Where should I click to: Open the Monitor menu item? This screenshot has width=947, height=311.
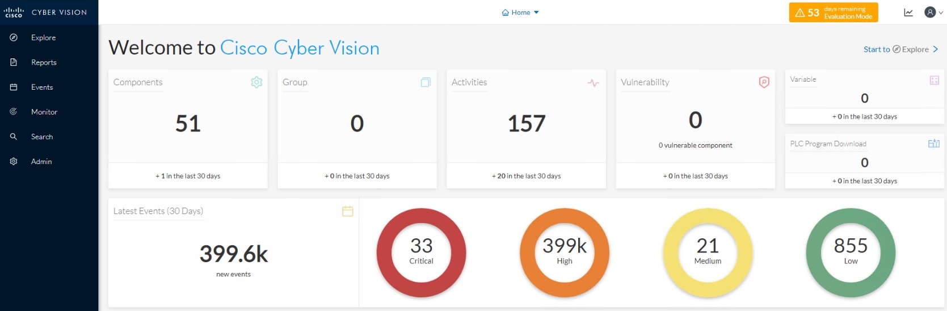(x=49, y=112)
